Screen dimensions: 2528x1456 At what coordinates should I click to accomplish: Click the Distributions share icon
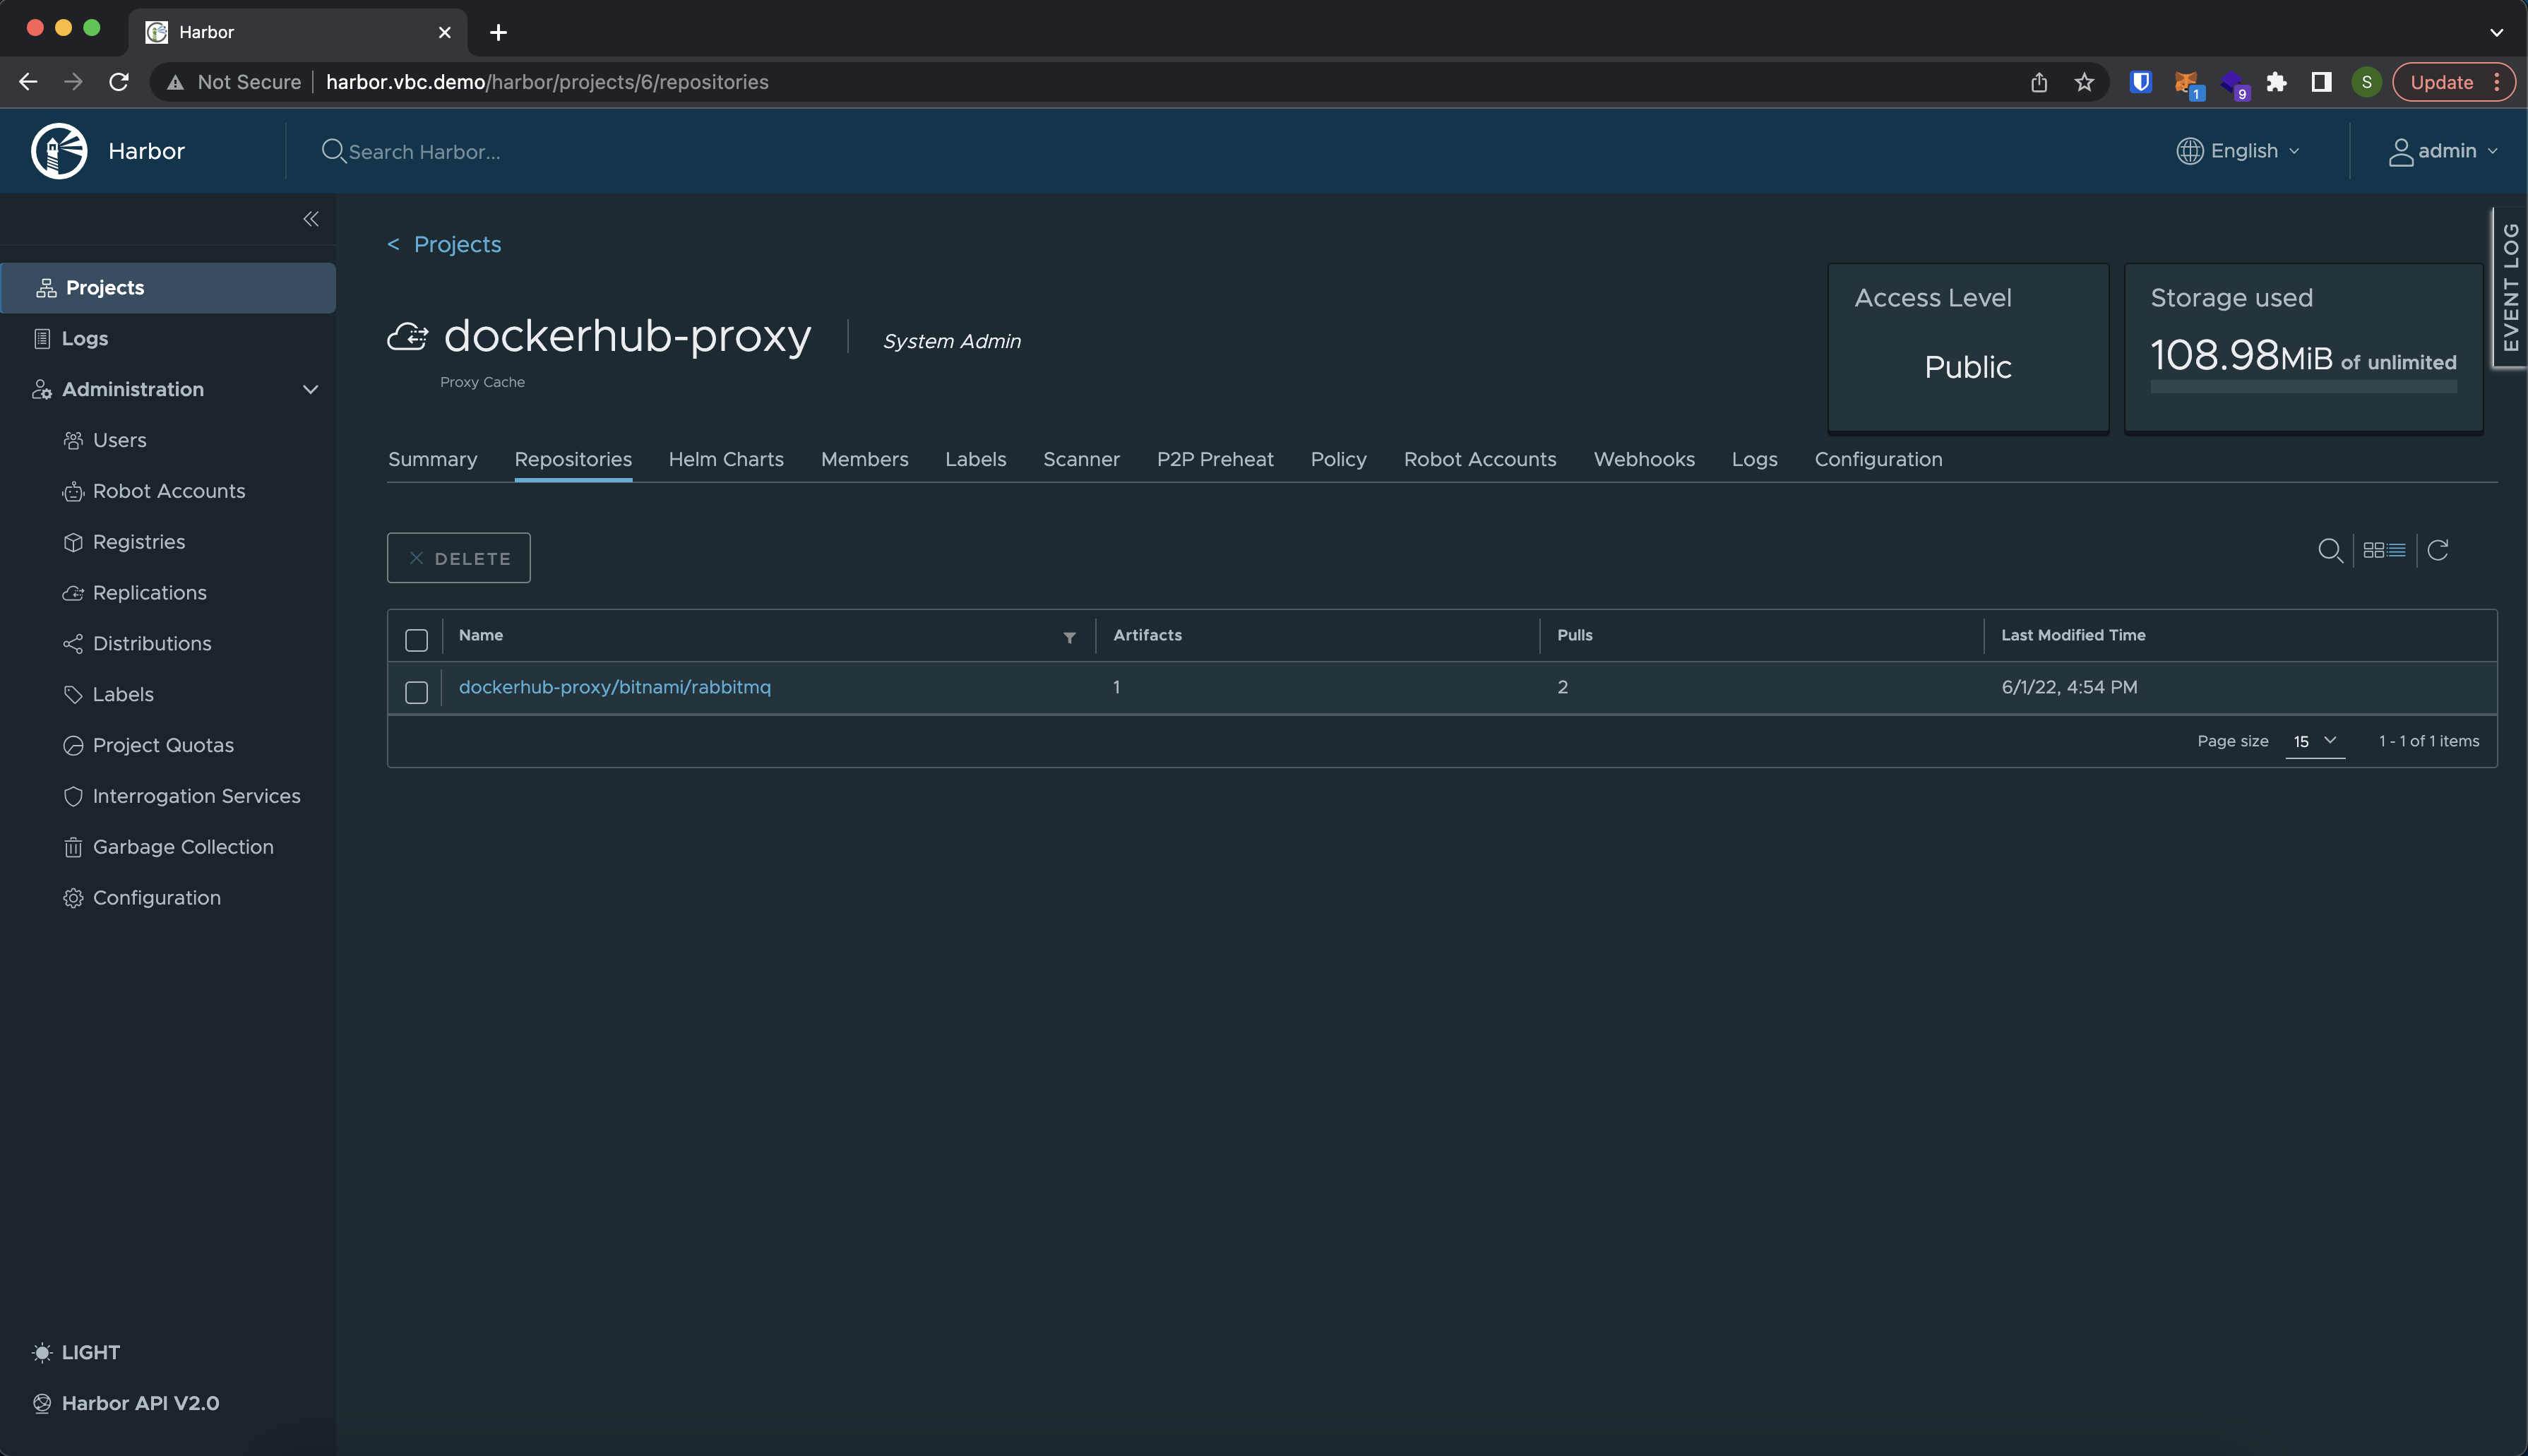click(x=73, y=644)
